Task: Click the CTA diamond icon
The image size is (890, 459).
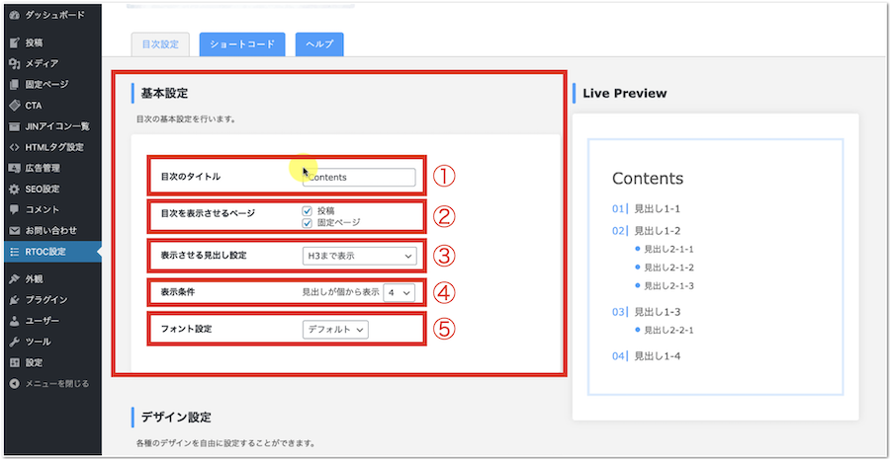Action: [x=14, y=105]
